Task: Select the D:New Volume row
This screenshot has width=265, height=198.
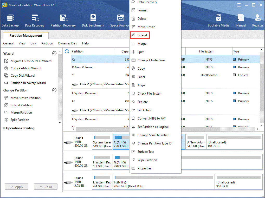Action: tap(165, 67)
